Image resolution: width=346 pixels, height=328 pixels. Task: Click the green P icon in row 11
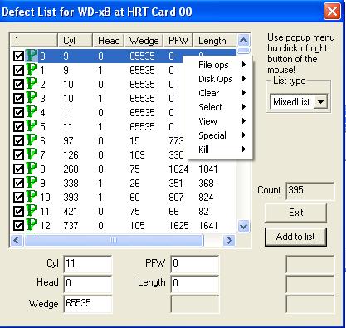pos(32,211)
